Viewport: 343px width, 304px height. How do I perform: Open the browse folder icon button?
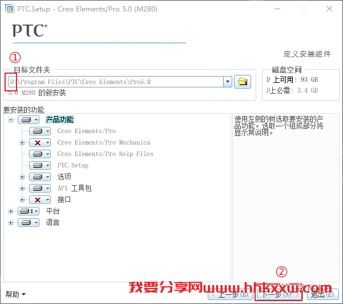(x=243, y=82)
